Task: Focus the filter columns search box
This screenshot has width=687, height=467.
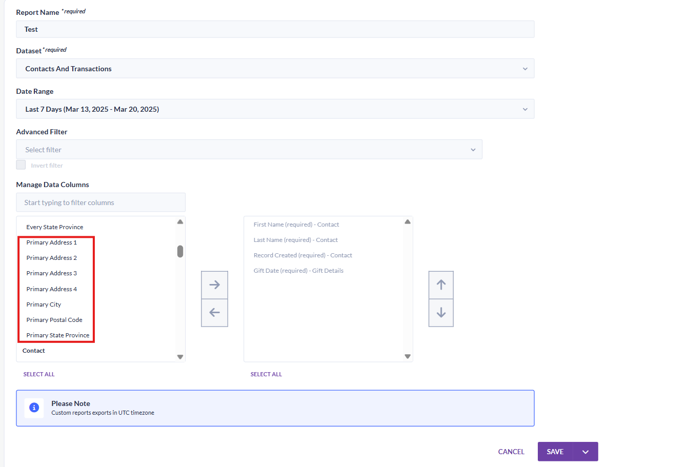Action: click(x=100, y=202)
